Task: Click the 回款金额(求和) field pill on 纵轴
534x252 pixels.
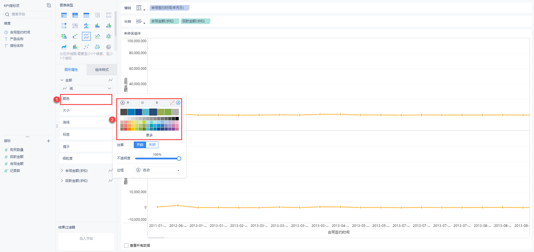Action: tap(196, 21)
